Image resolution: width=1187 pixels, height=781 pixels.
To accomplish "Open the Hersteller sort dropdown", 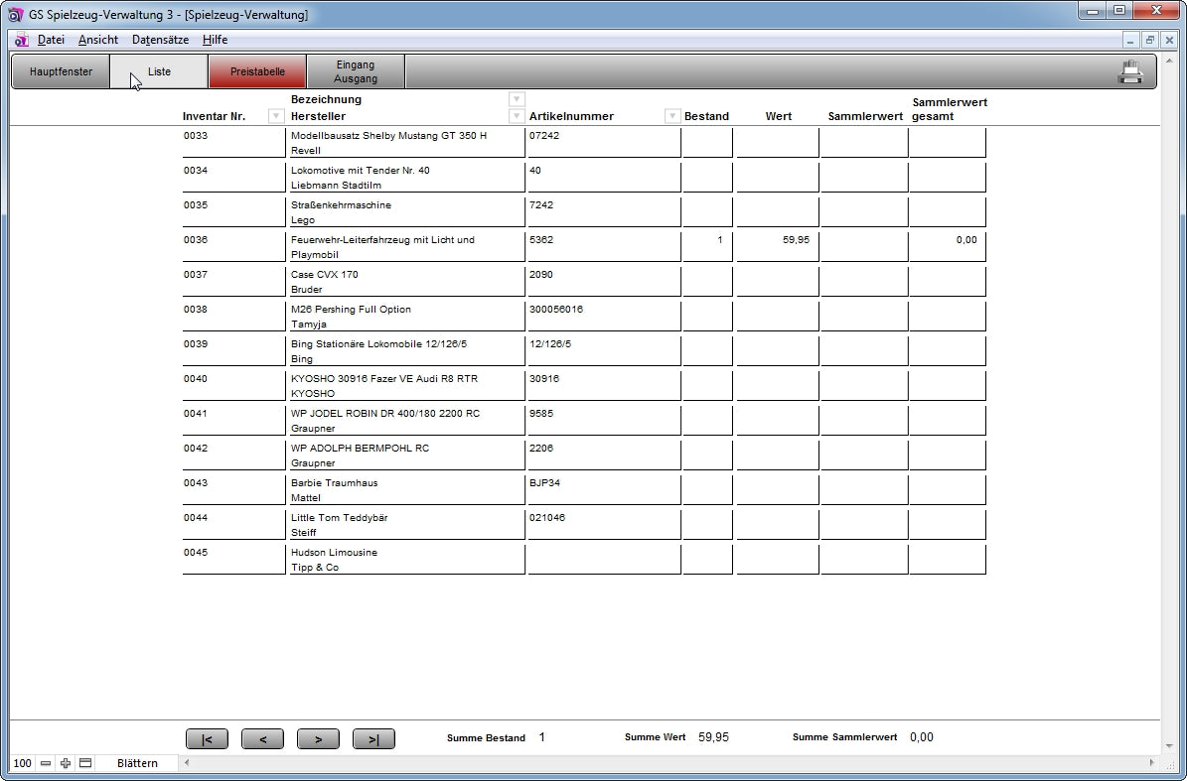I will (516, 116).
